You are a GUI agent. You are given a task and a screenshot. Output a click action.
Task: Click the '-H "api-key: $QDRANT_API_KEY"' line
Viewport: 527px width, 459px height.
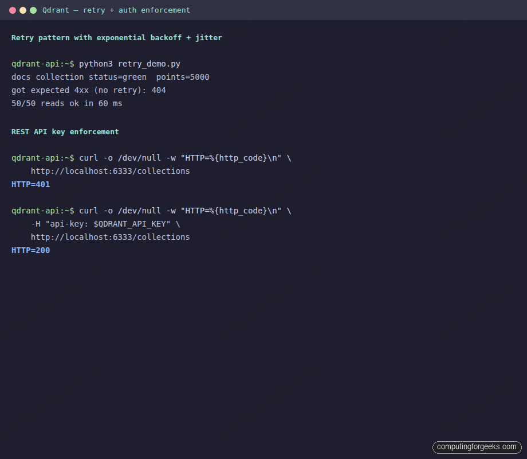(105, 224)
